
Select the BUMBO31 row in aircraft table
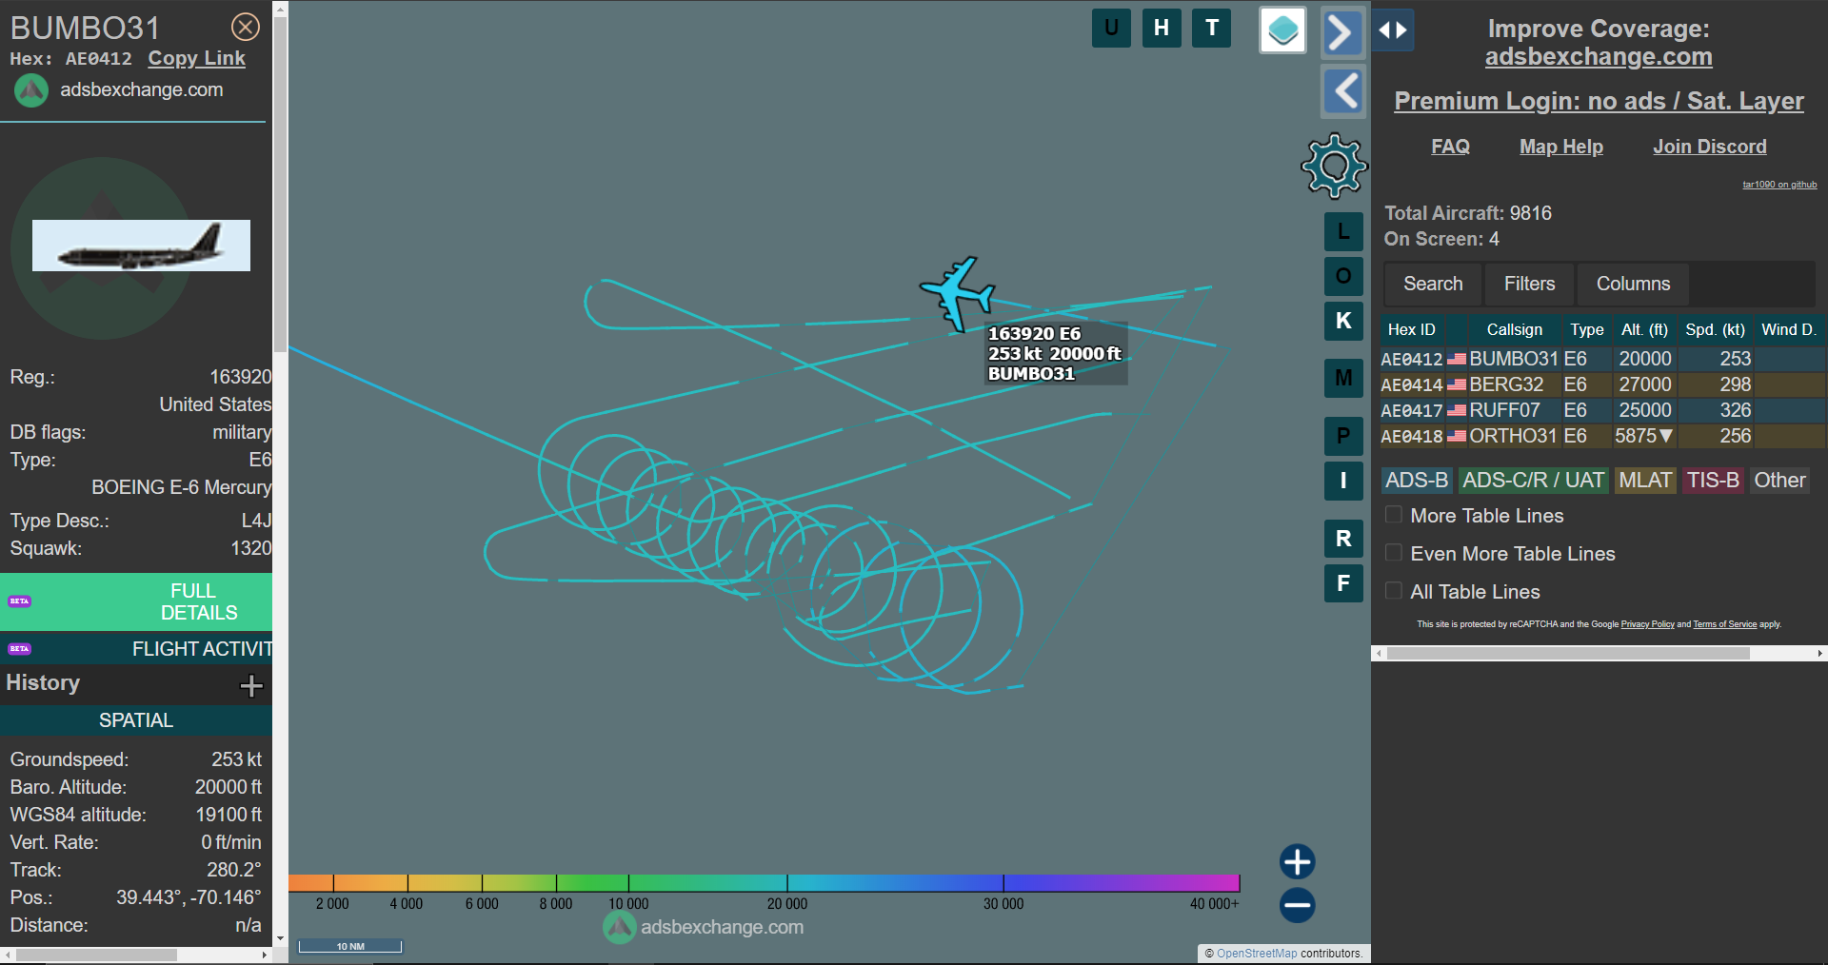(1602, 359)
